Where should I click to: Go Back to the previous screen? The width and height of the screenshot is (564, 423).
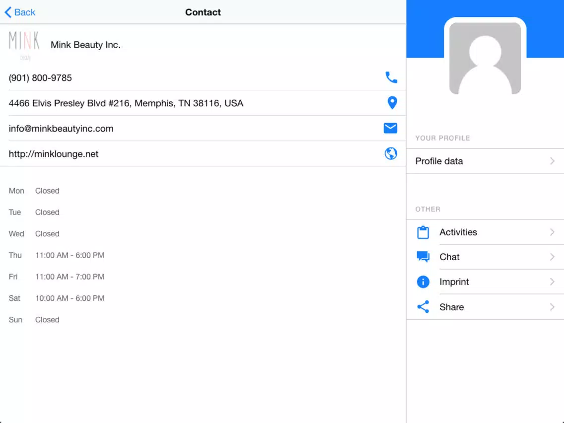20,12
